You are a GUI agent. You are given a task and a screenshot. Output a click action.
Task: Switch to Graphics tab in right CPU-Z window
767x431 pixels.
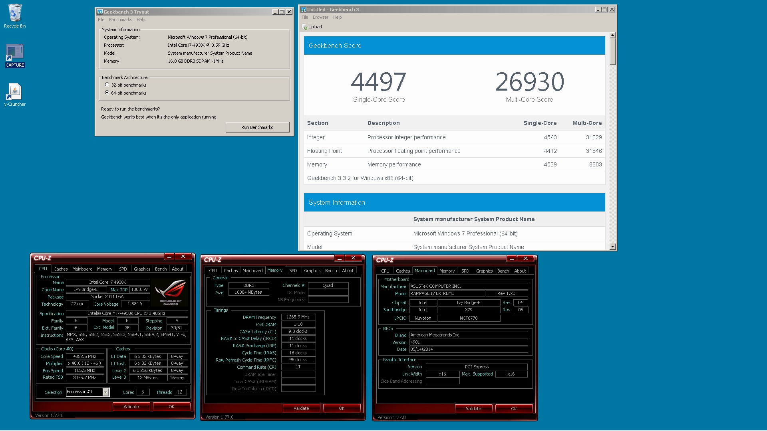[x=484, y=271]
